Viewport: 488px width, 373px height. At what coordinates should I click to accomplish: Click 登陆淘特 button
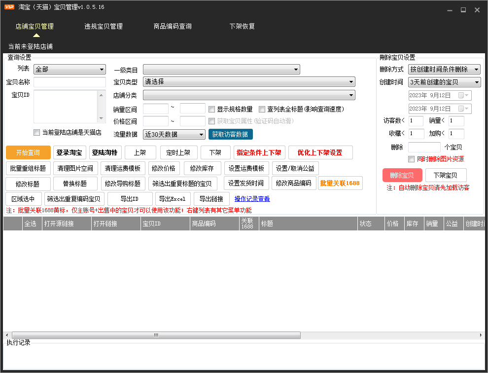click(105, 152)
